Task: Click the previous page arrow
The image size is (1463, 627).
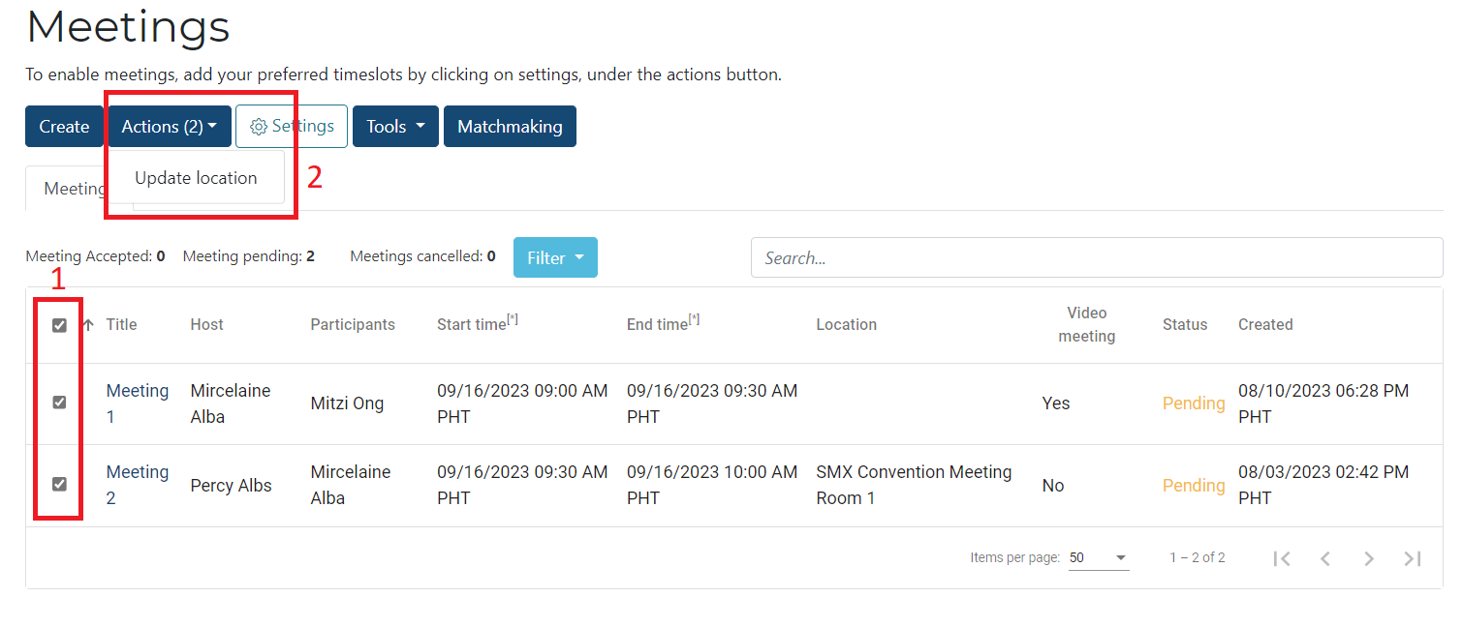Action: tap(1325, 558)
